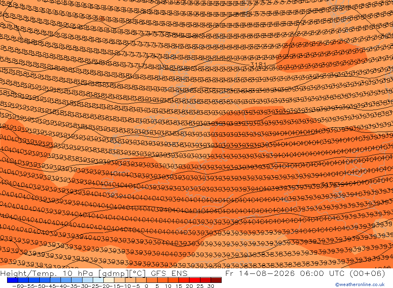This screenshot has width=393, height=288.
Task: Click the legend swatch between 0 and 5
Action: (152, 280)
